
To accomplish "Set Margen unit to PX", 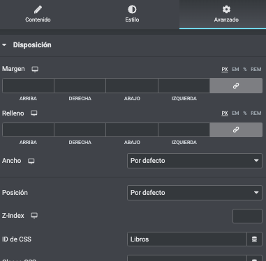I will pyautogui.click(x=225, y=70).
